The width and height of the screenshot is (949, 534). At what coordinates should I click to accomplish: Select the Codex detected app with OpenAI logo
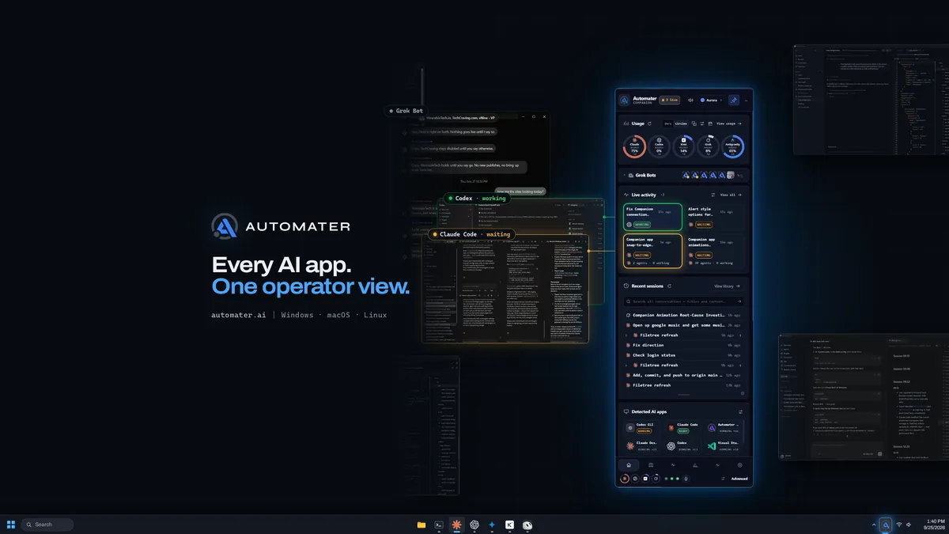tap(683, 446)
